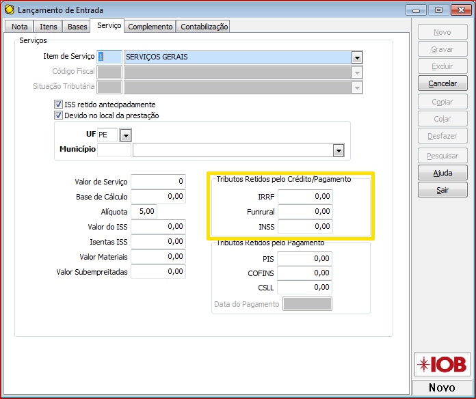
Task: Click the Colar button
Action: pos(442,119)
